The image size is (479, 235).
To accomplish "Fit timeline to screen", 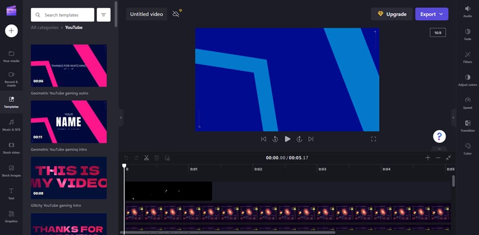I will pyautogui.click(x=448, y=158).
